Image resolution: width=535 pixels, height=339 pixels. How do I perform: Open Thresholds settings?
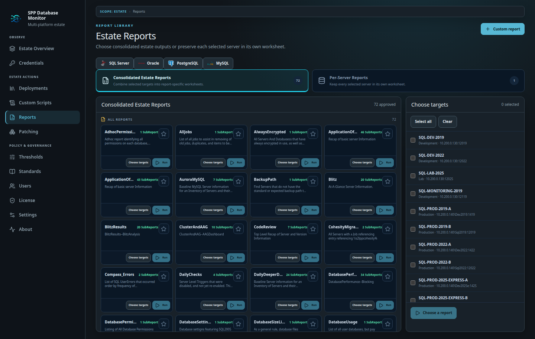coord(42,157)
